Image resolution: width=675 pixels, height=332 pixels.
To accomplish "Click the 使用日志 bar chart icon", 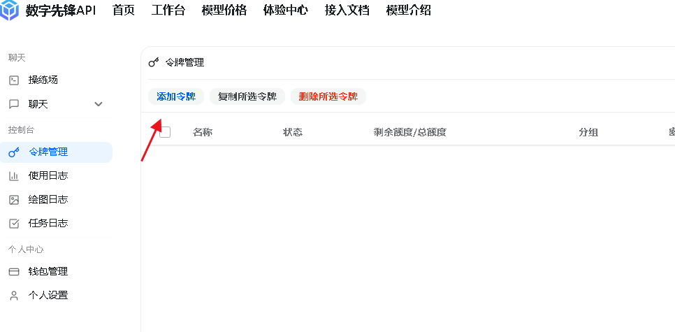I will 14,176.
